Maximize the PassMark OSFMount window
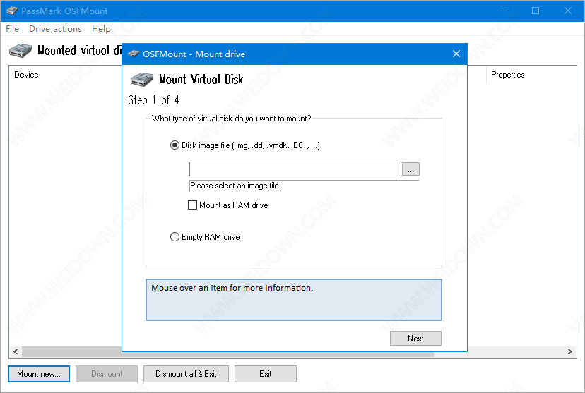This screenshot has width=585, height=393. tap(536, 11)
